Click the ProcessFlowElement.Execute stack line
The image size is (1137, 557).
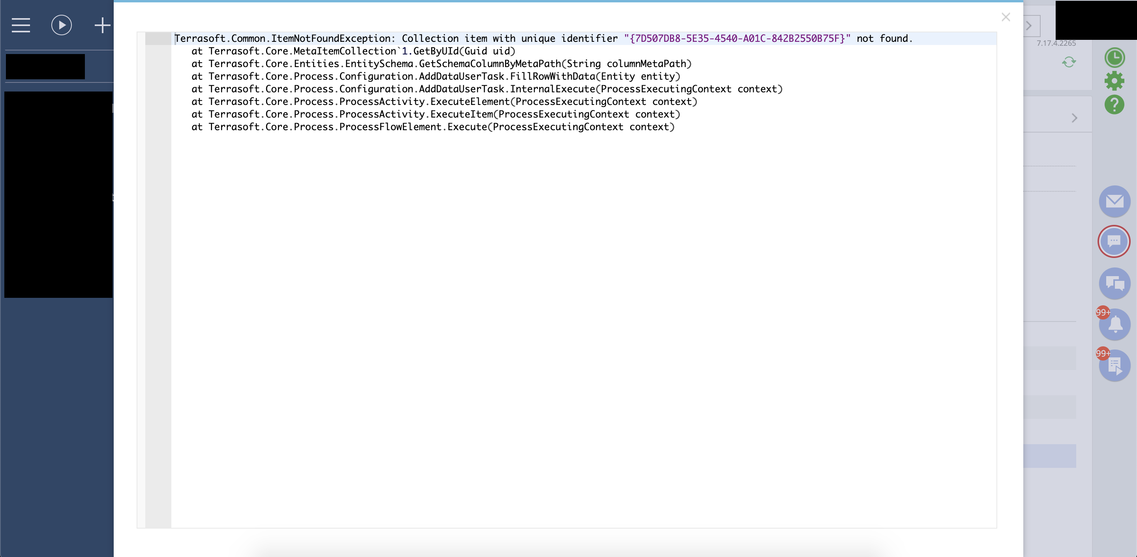(x=433, y=127)
